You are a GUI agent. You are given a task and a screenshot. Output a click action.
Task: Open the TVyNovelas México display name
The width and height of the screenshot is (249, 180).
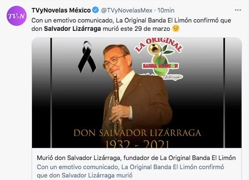tap(61, 10)
